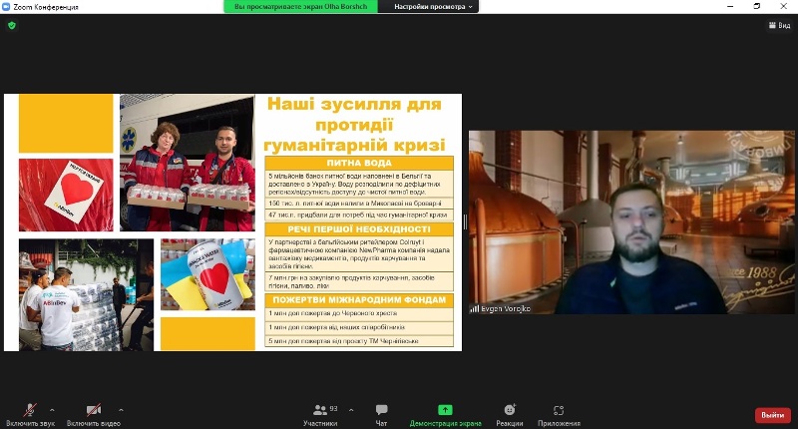Click the Вид layout view button

point(778,26)
